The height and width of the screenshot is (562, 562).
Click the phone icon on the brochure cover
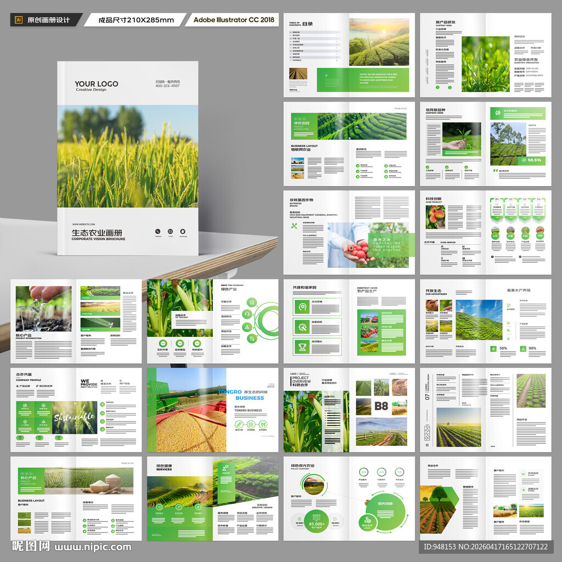pyautogui.click(x=158, y=232)
